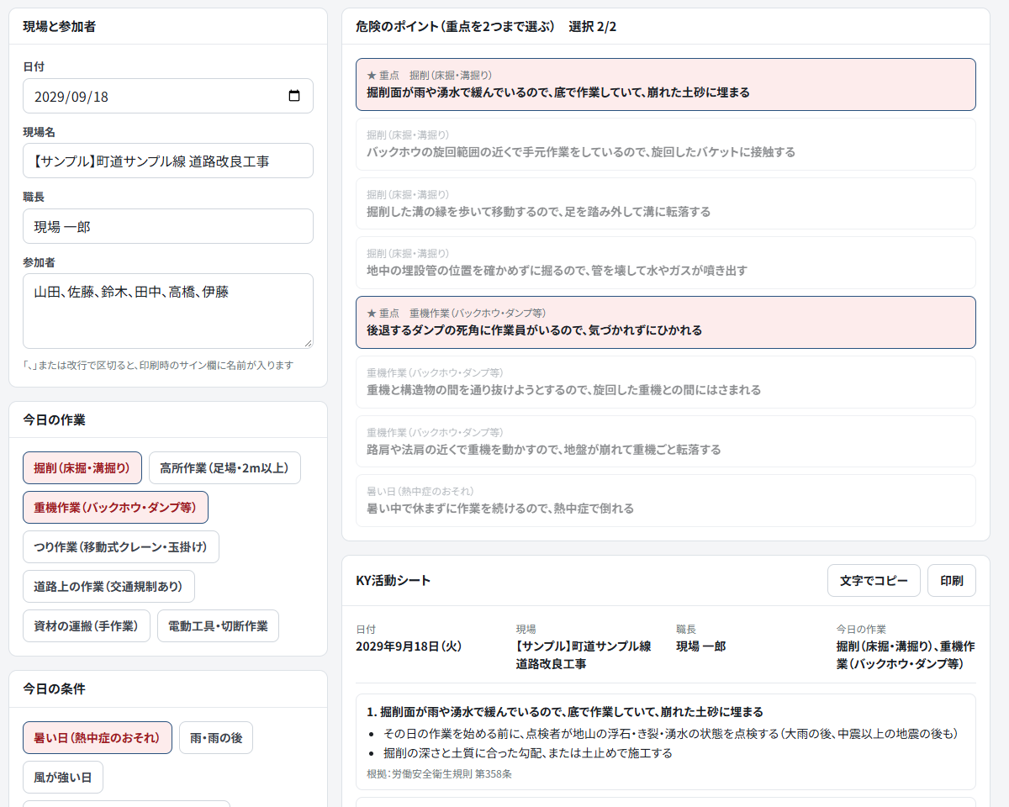Image resolution: width=1009 pixels, height=807 pixels.
Task: Deselect the starred hazard about 崩れた土砂に埋まる
Action: pyautogui.click(x=666, y=84)
